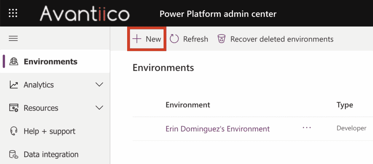Click the Avantiico logo

click(85, 13)
